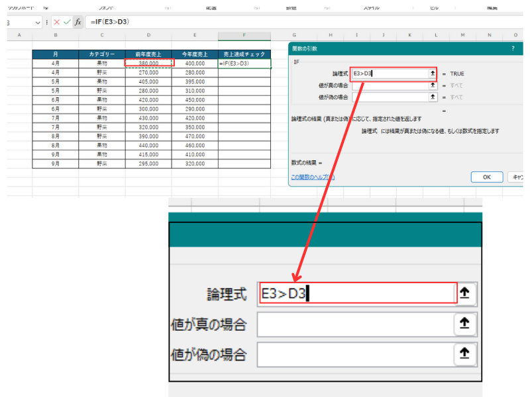Focus the 値が偽の場合 field in small dialog
530x397 pixels.
[390, 97]
